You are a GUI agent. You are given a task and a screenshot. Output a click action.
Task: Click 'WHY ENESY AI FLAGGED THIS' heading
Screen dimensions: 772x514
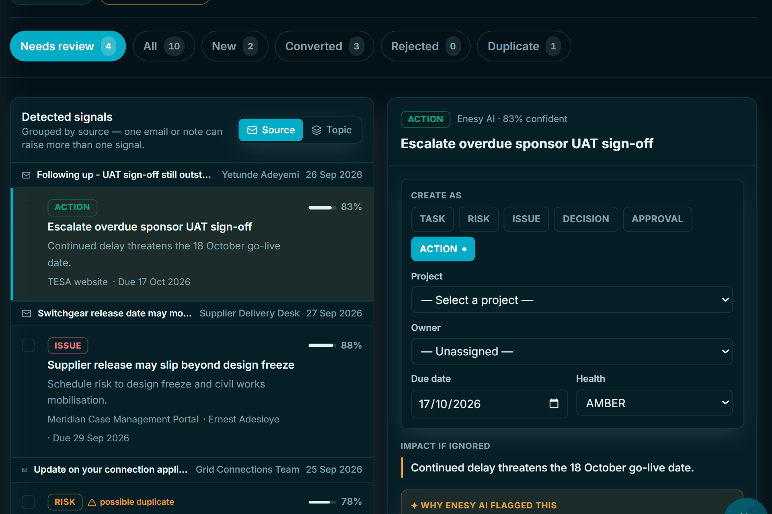(x=489, y=506)
